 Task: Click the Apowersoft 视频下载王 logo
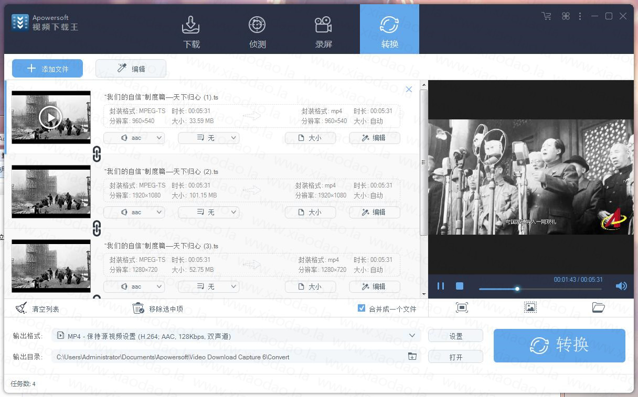click(45, 23)
